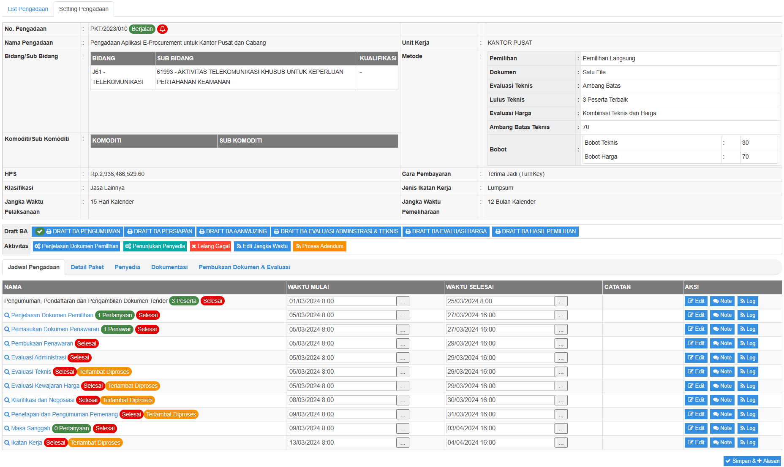Open the Penetapan dan Pengumuman Pemenang link
The width and height of the screenshot is (784, 467).
coord(64,414)
